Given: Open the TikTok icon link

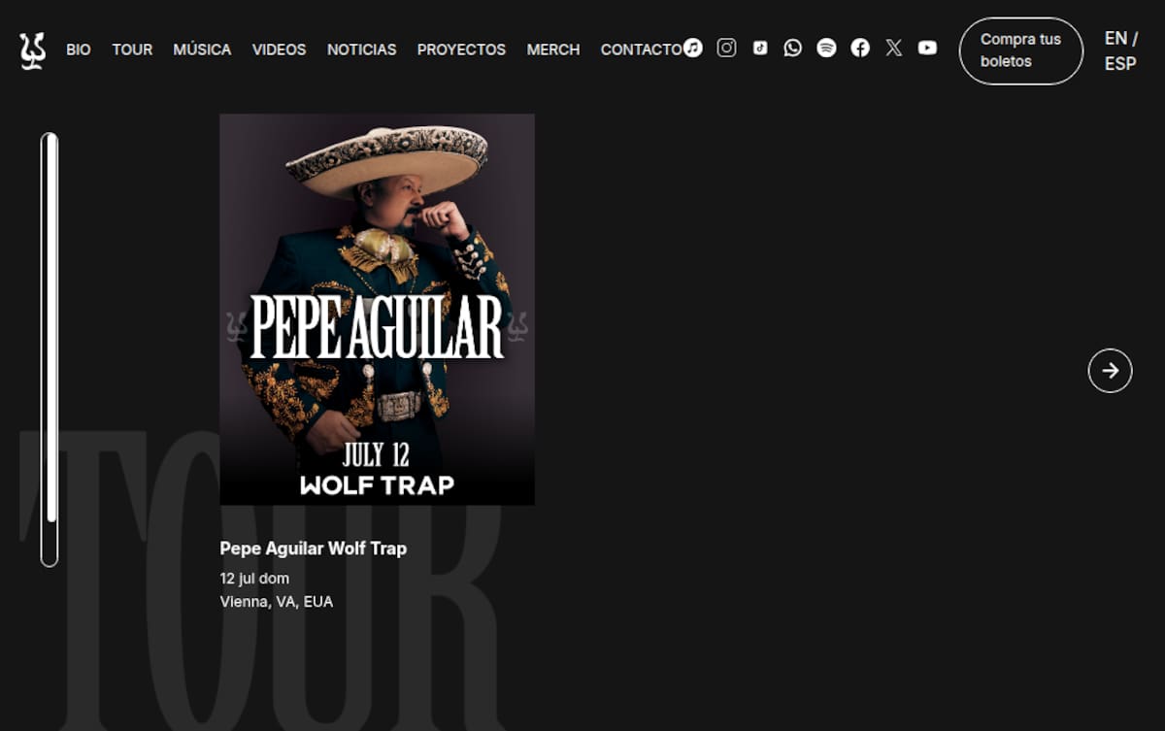Looking at the screenshot, I should tap(760, 48).
